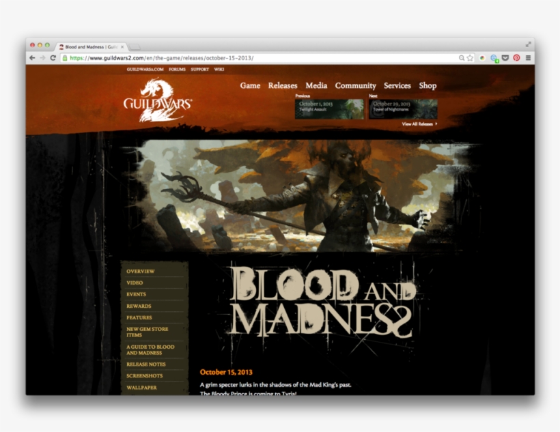Bookmark this page with the star icon
Screen dimensions: 560x432
[x=470, y=58]
